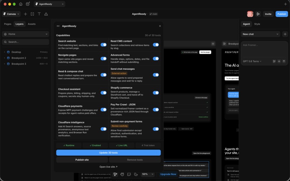Expand the Desktop layer tree arrow
The image size is (290, 181).
pos(4,52)
